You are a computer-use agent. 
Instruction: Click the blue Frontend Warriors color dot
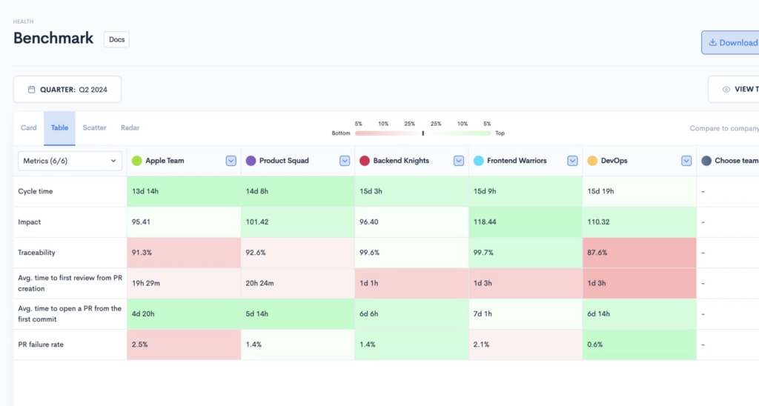[x=478, y=161]
